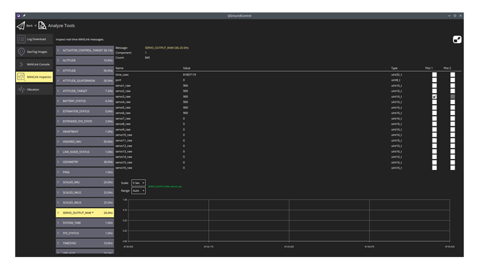Click the Count value 845
Viewport: 479px width, 275px height.
click(147, 58)
